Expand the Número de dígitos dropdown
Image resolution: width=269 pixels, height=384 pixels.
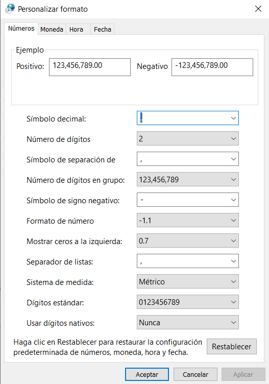[188, 138]
